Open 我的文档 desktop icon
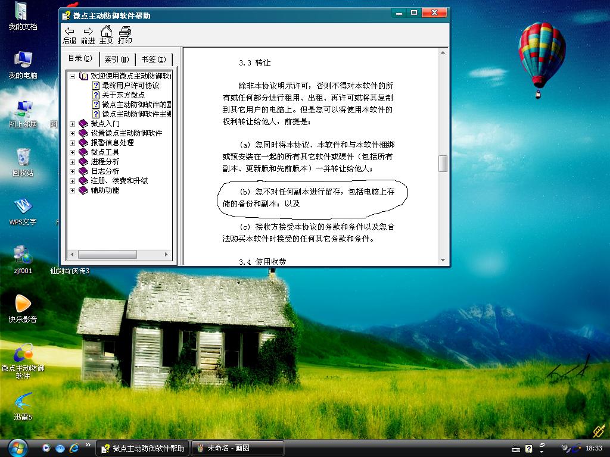 23,14
